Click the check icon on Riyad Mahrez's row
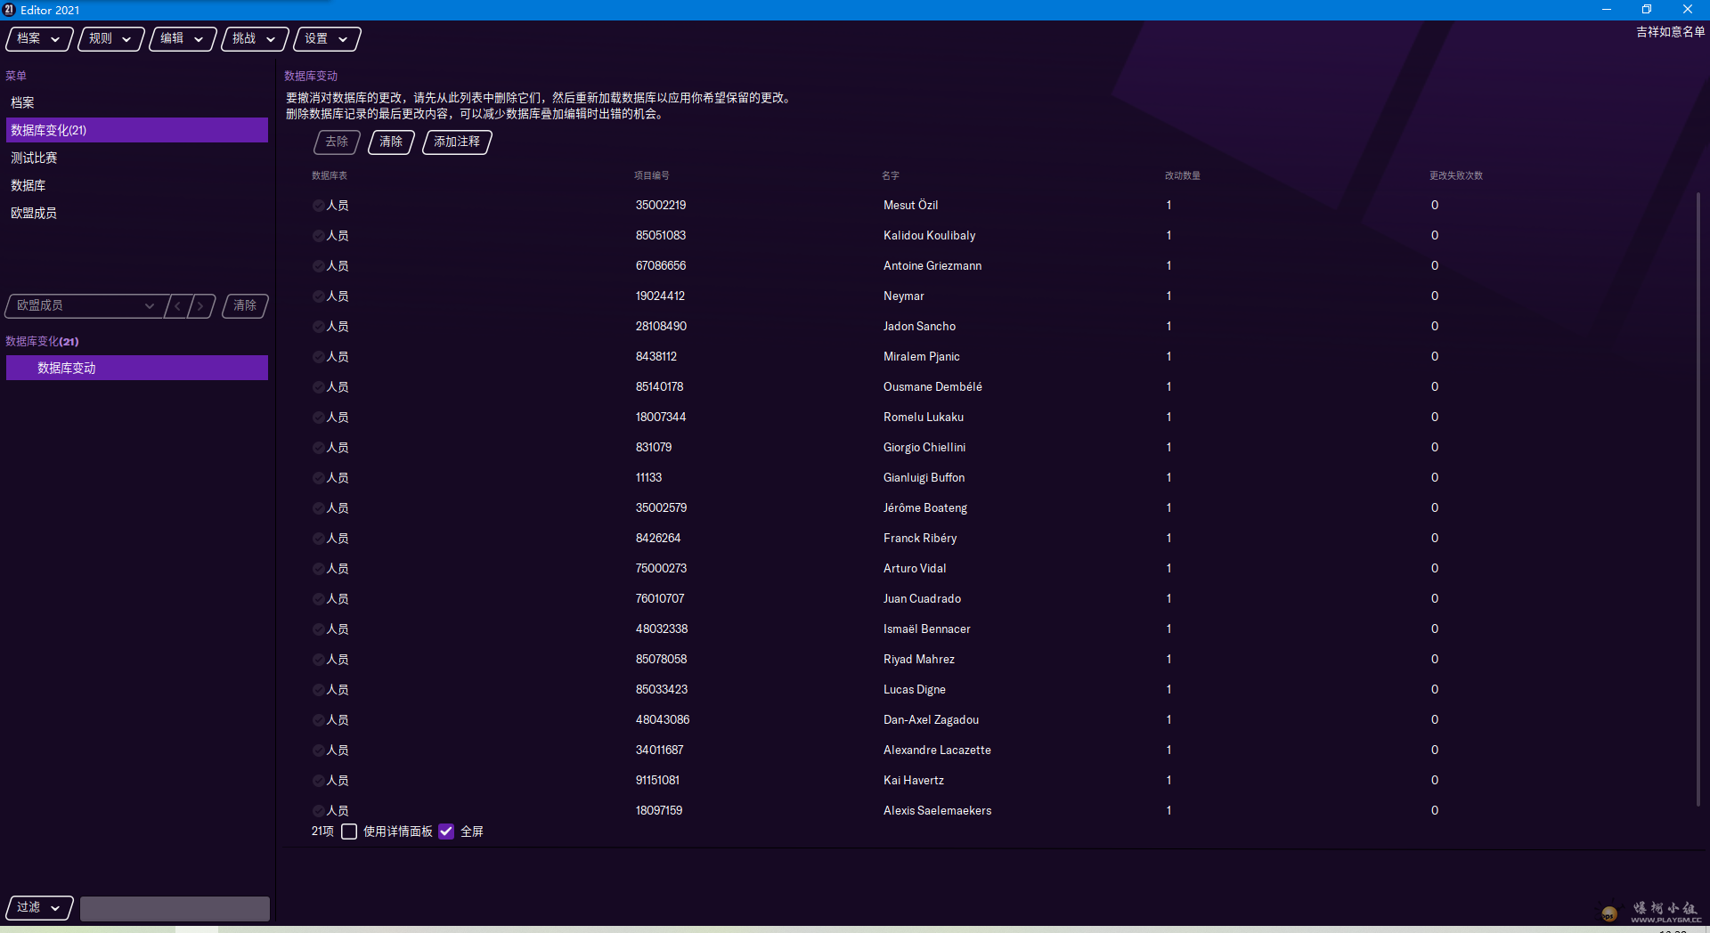 [x=318, y=660]
